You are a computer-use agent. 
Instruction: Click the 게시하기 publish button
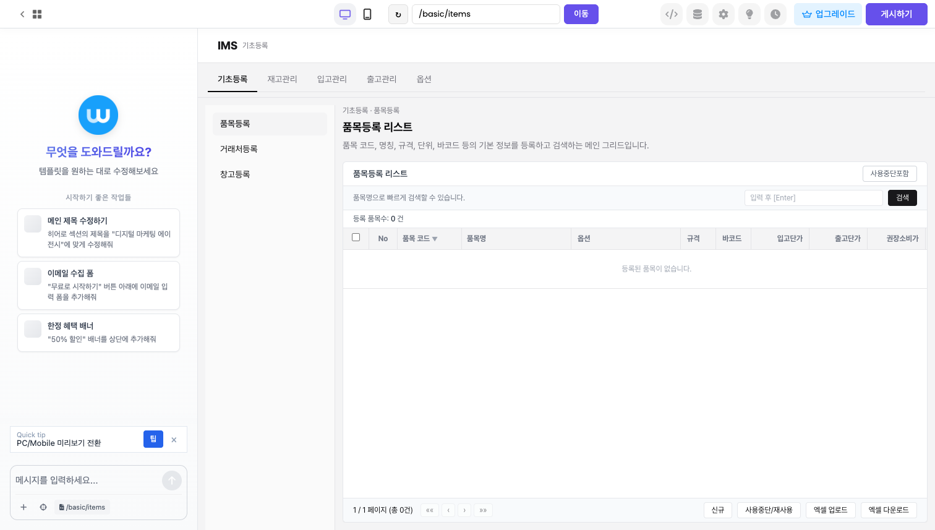pos(896,14)
